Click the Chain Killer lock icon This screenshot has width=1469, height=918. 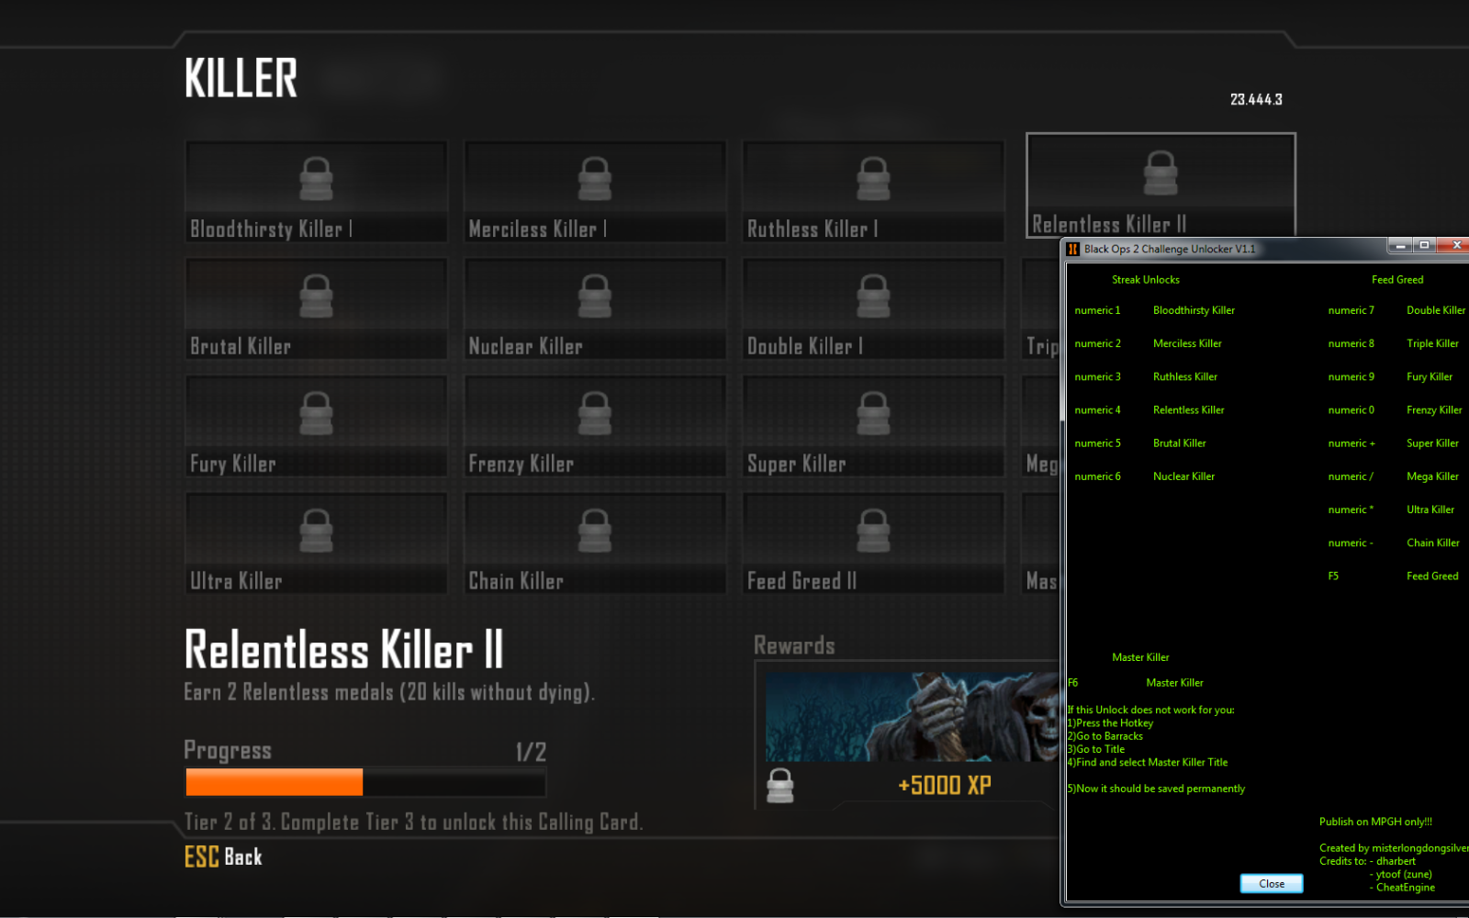(x=595, y=531)
